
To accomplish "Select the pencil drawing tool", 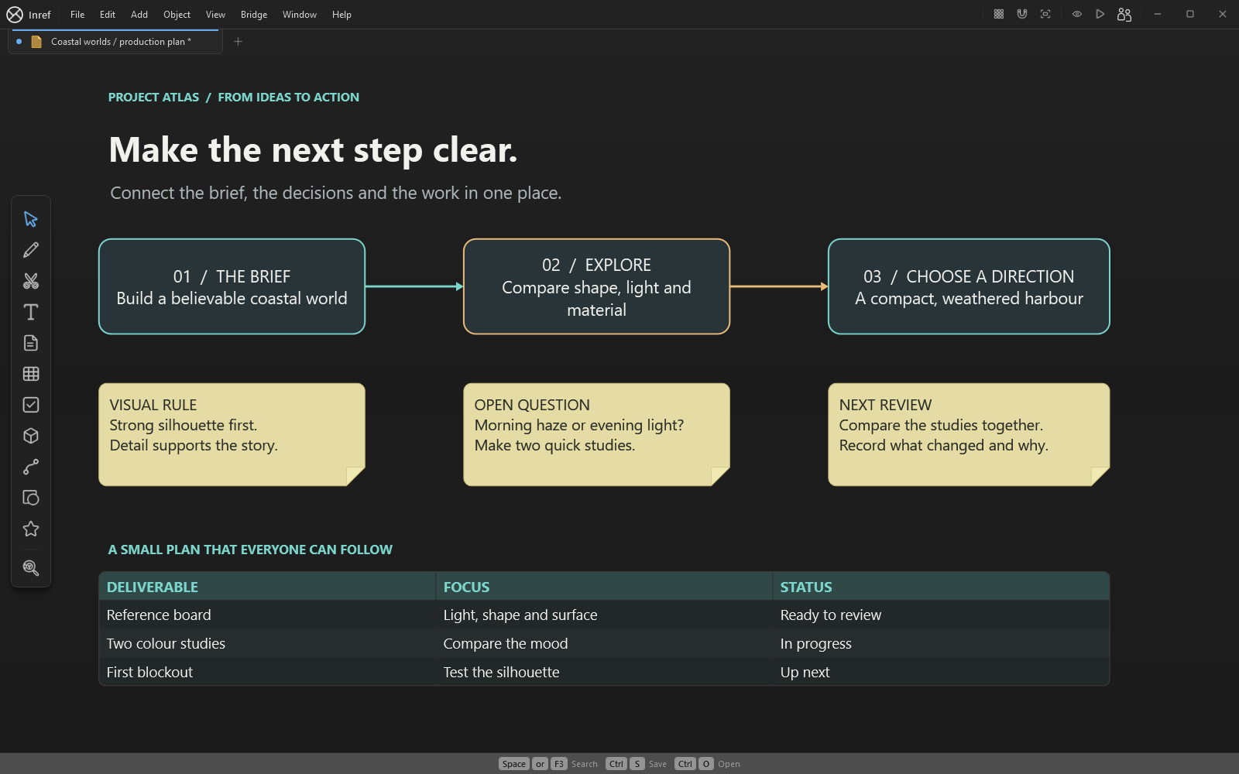I will pyautogui.click(x=31, y=250).
